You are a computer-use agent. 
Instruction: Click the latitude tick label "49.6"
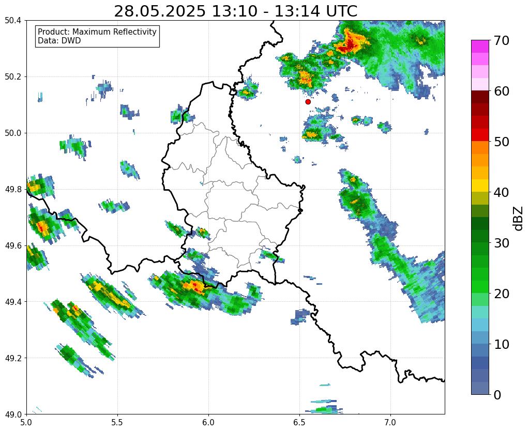pyautogui.click(x=13, y=246)
